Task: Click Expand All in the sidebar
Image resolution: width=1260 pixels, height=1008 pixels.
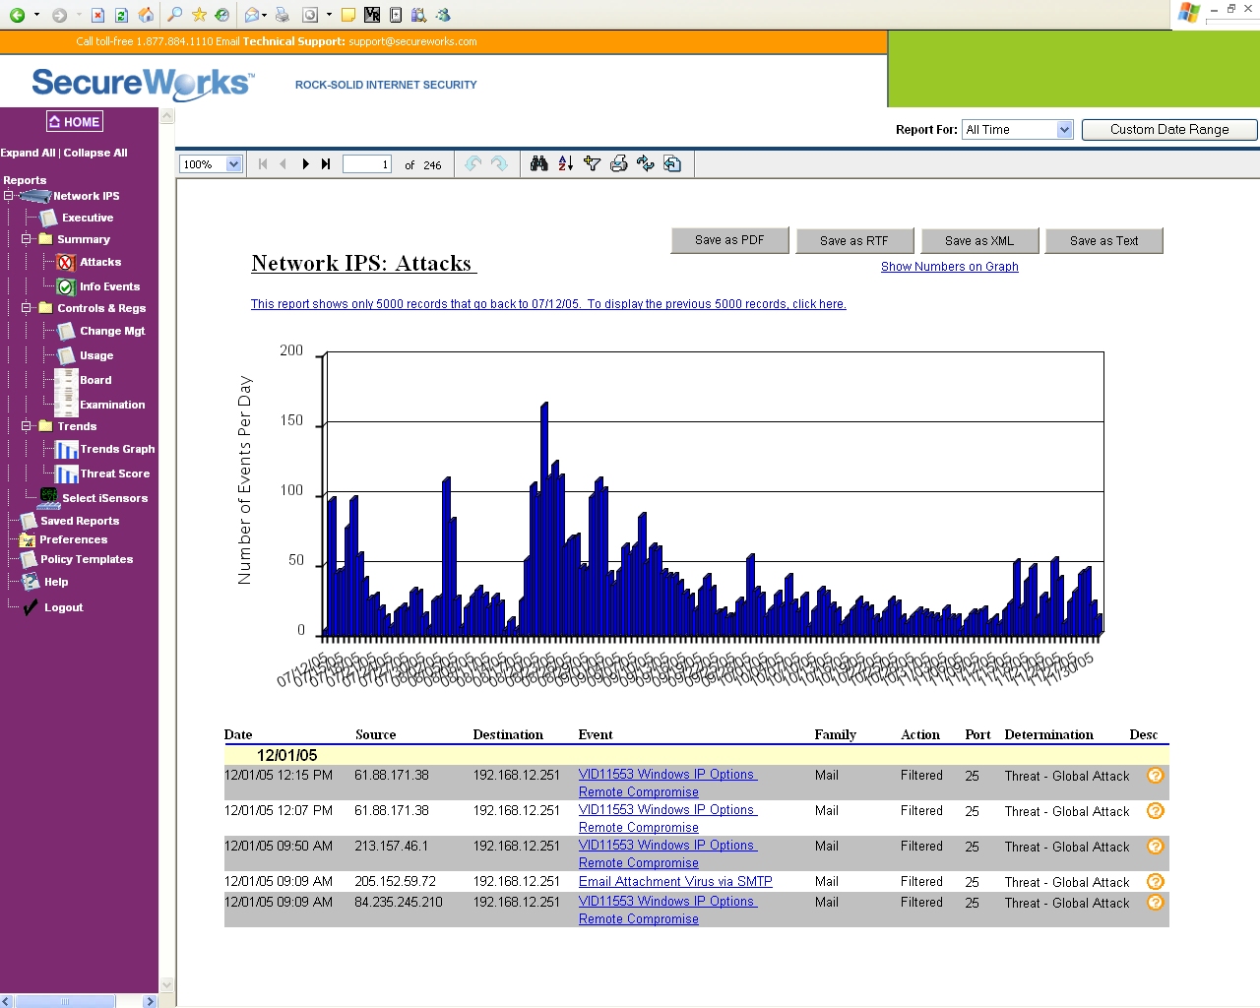Action: (x=28, y=154)
